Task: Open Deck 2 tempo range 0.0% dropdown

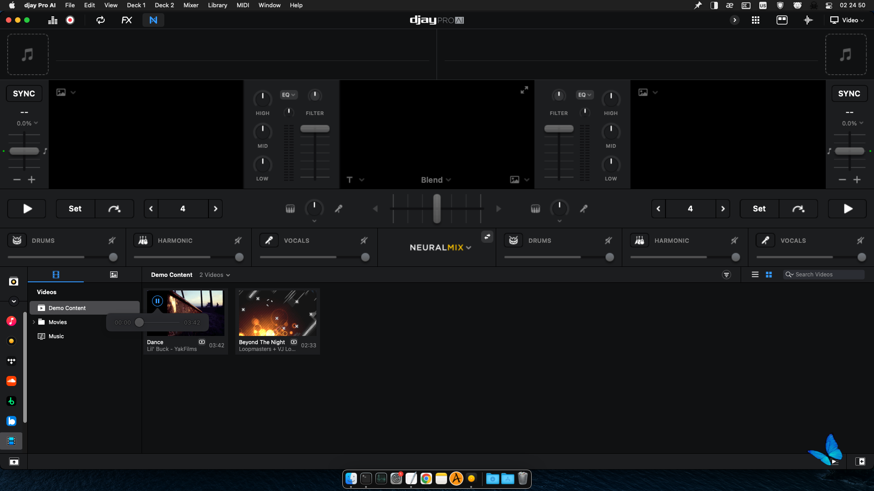Action: tap(853, 123)
